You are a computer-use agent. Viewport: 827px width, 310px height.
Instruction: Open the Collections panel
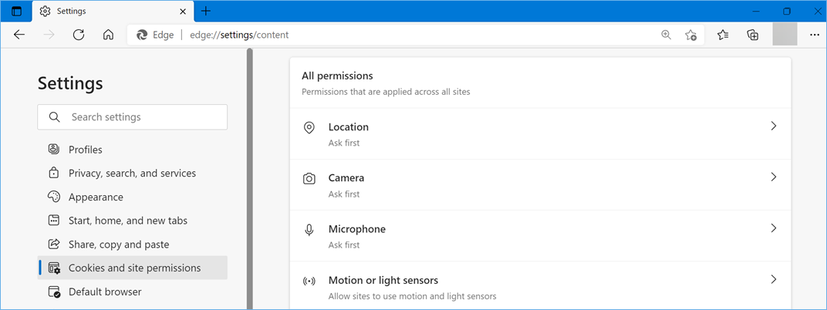pyautogui.click(x=753, y=35)
